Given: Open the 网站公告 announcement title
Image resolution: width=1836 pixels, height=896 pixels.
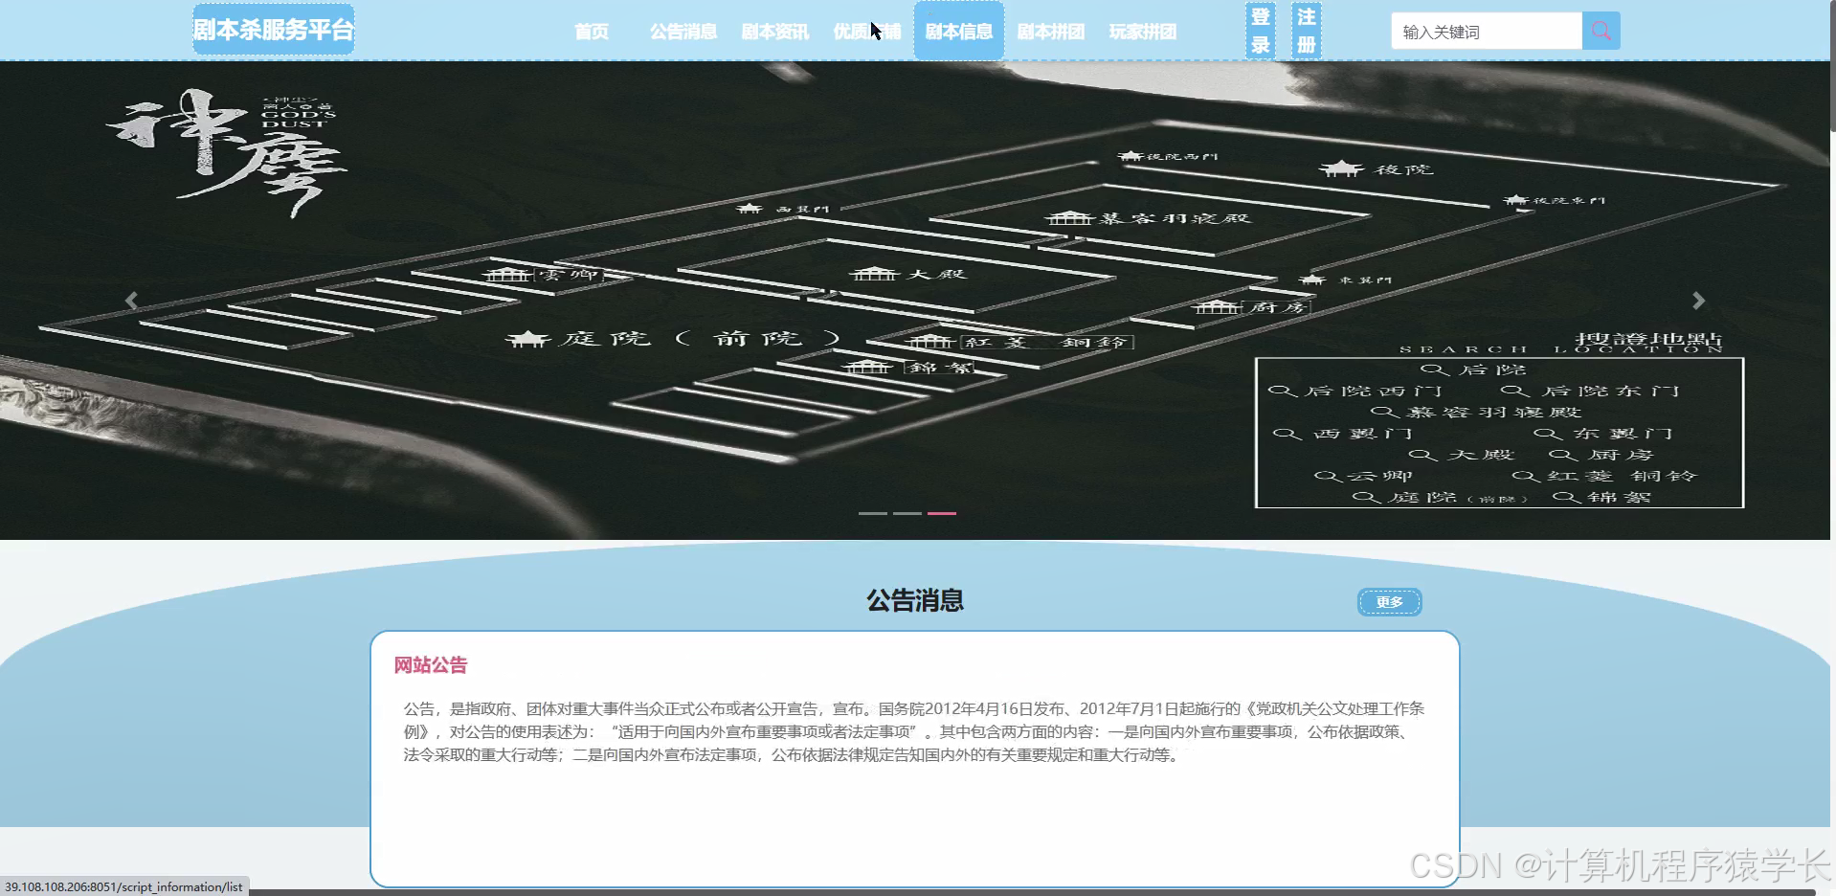Looking at the screenshot, I should point(431,665).
